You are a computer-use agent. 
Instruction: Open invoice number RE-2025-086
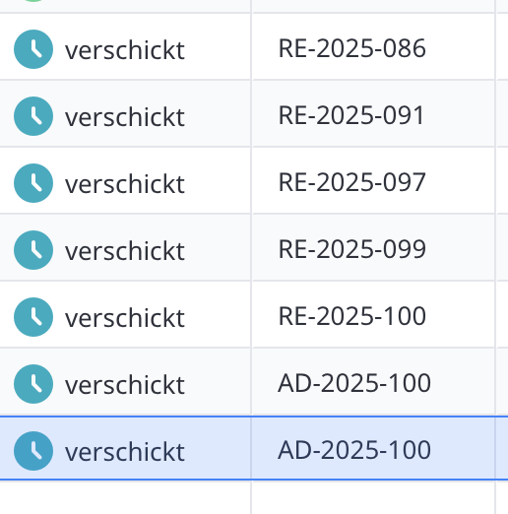(x=351, y=48)
